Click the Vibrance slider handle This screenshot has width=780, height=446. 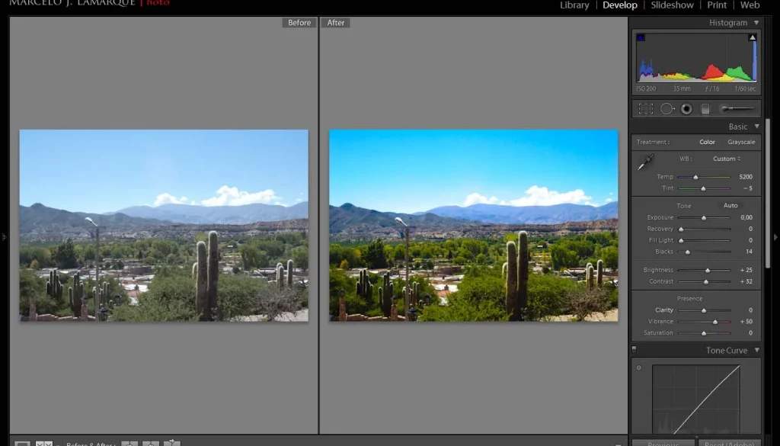point(715,322)
